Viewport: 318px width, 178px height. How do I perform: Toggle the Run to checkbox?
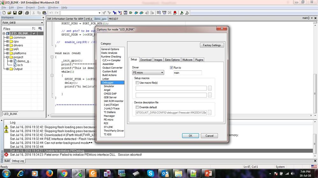[x=171, y=67]
